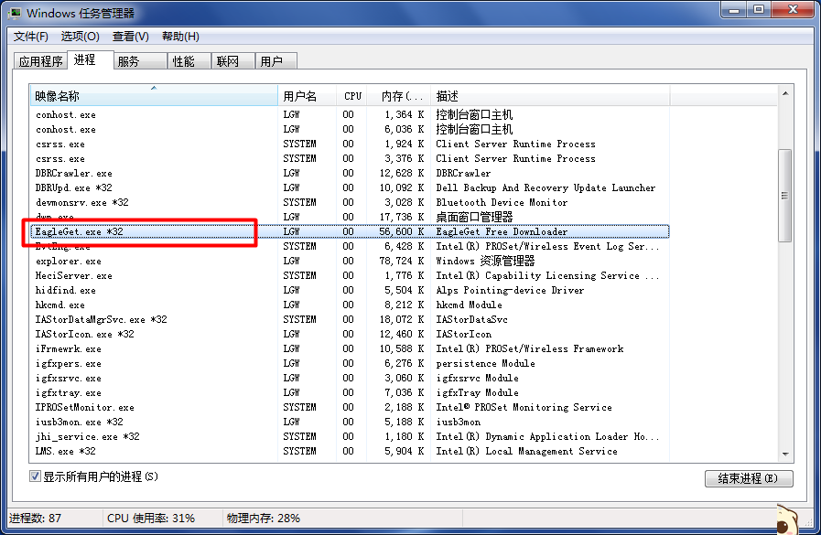Click the Dell Backup And Recovery description
This screenshot has width=821, height=535.
tap(546, 187)
